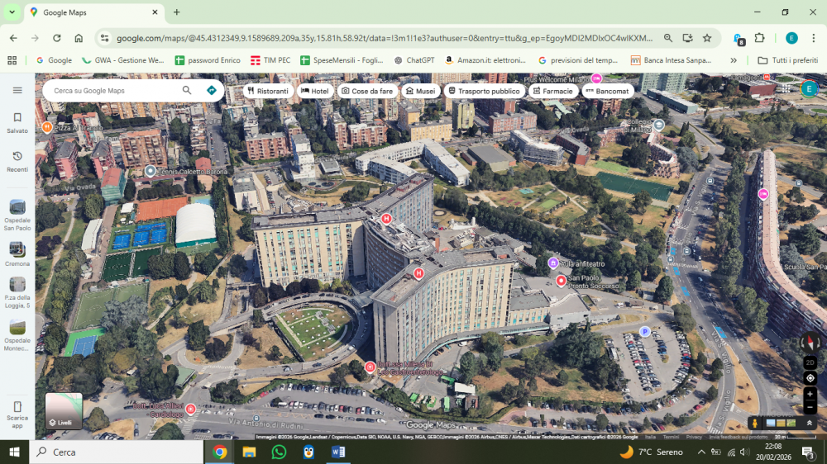827x464 pixels.
Task: Center map on your current location
Action: [810, 378]
